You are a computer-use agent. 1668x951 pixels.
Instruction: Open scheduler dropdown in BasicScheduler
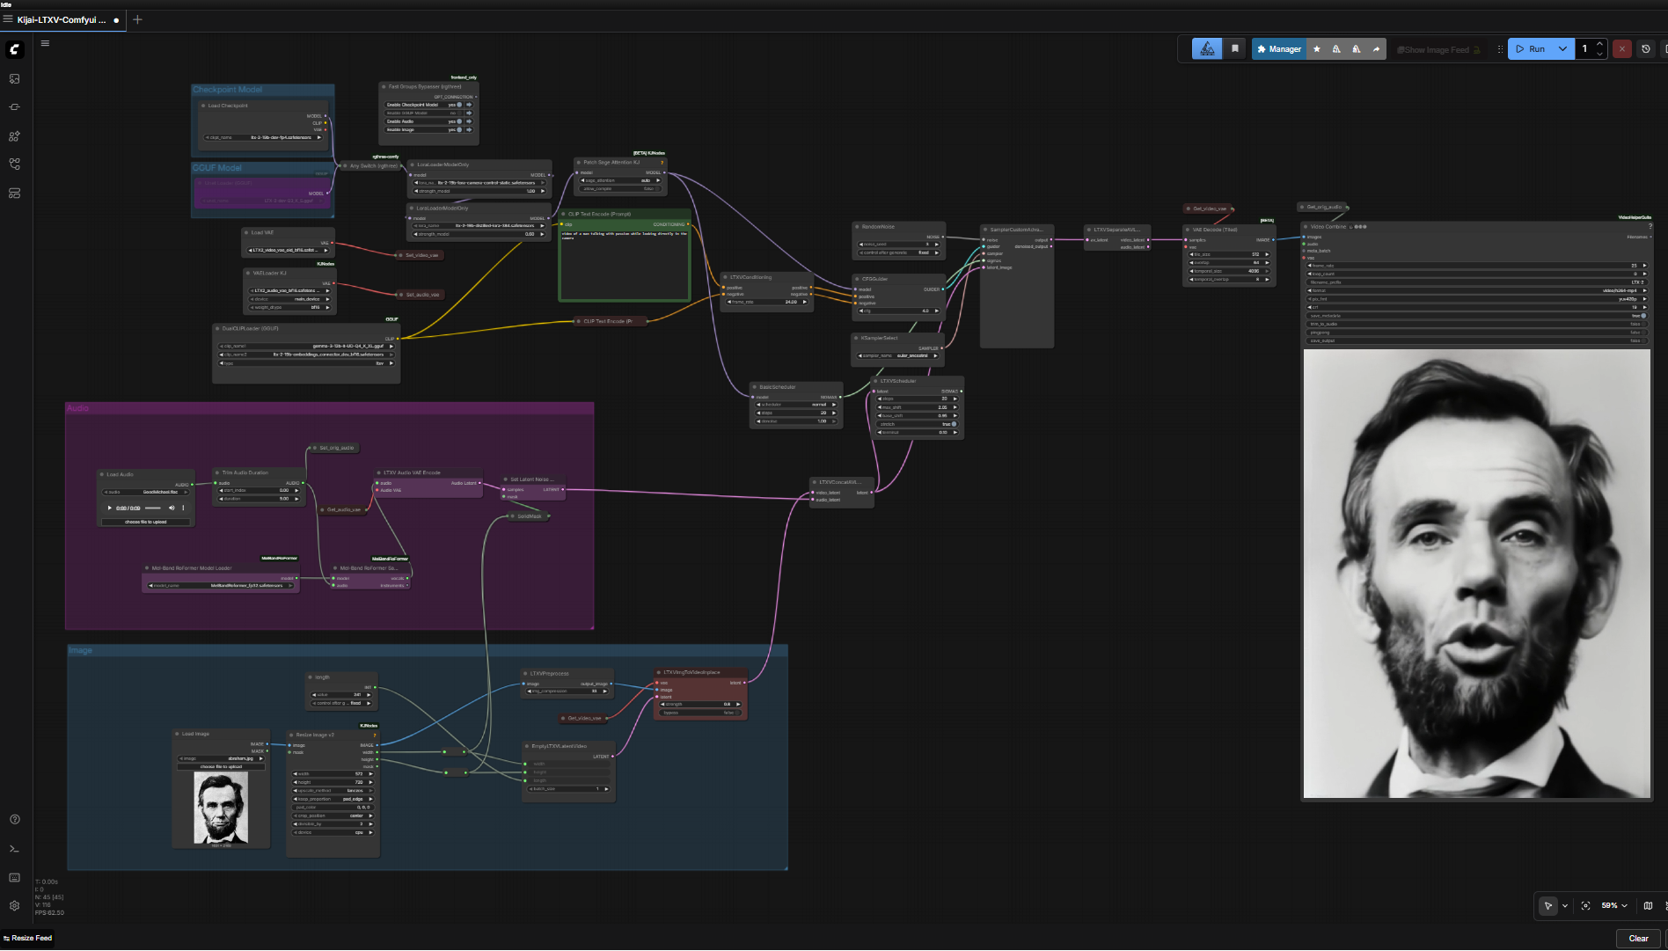[x=796, y=406]
